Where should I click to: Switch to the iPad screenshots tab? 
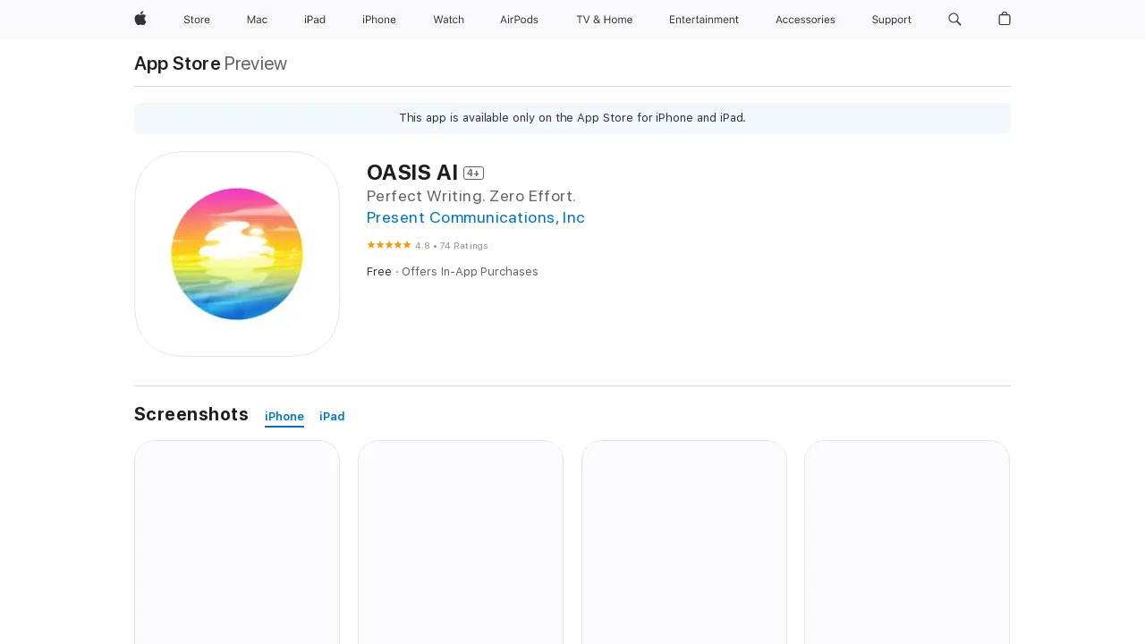(332, 416)
